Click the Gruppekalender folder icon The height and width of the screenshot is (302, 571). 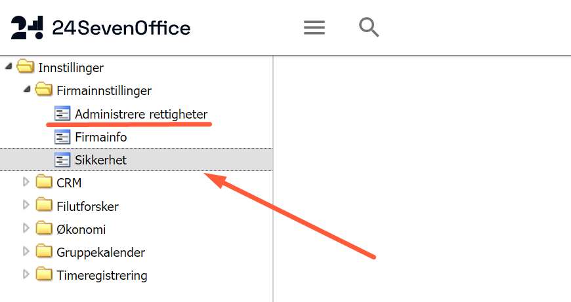pos(44,252)
